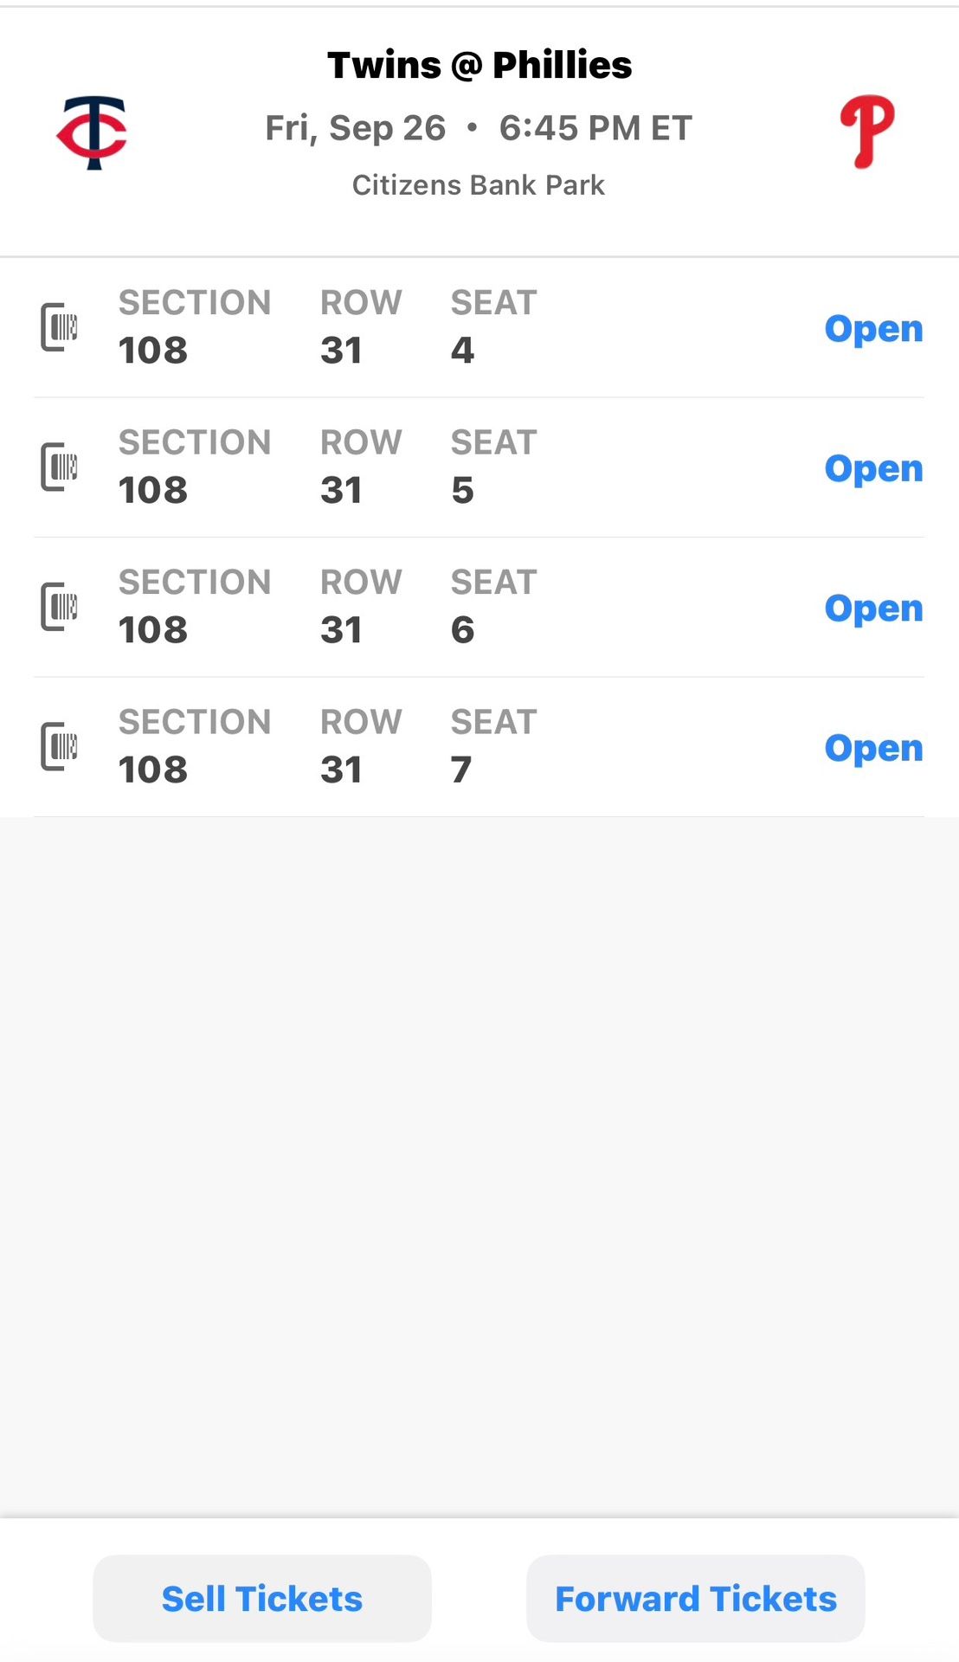Screen dimensions: 959x1662
Task: Open the ticket for seat 4
Action: [873, 329]
